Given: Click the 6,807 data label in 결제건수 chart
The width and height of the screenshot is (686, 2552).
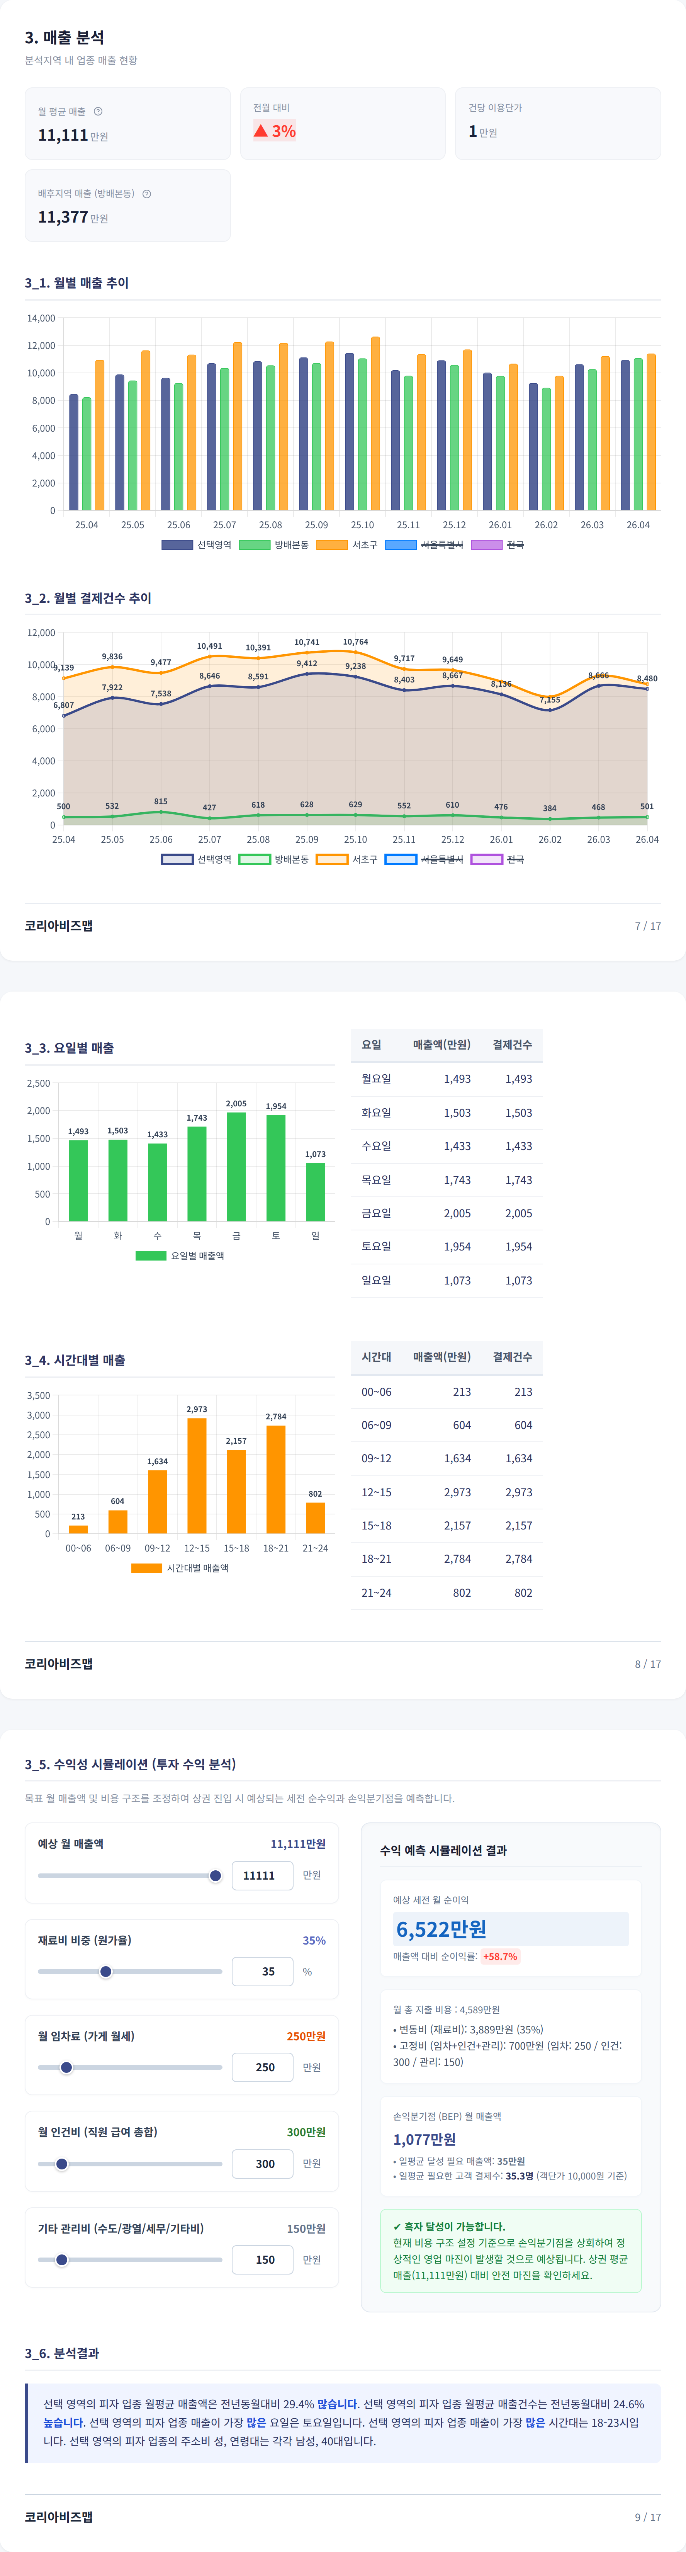Looking at the screenshot, I should tap(63, 705).
